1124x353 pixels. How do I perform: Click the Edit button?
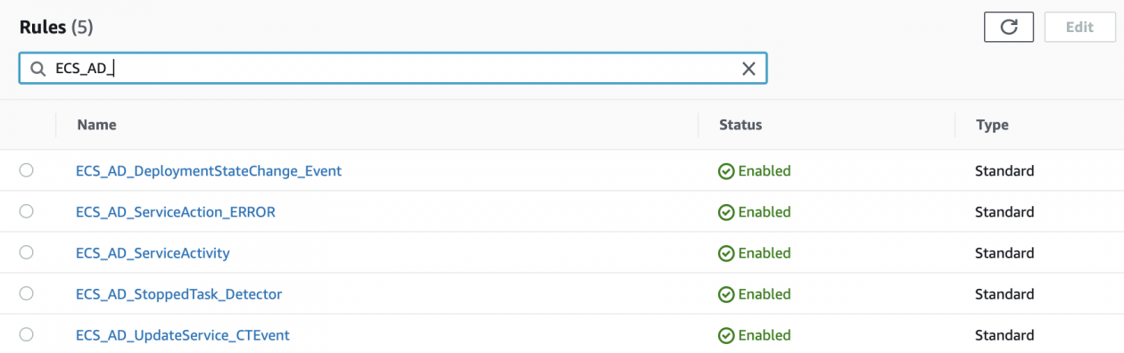1079,27
